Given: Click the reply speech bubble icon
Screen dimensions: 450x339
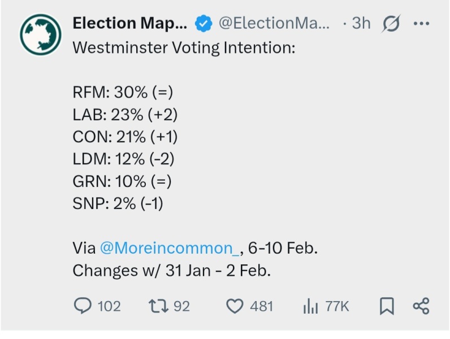Looking at the screenshot, I should (x=83, y=306).
